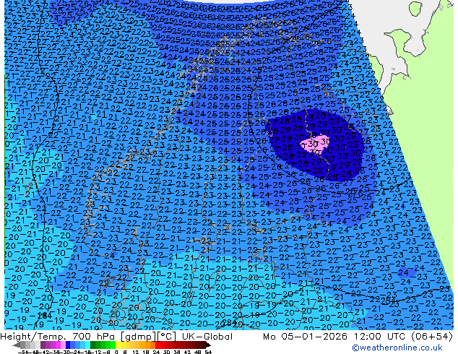The image size is (458, 354).
Task: Click the '0' legend scale value
Action: click(116, 352)
